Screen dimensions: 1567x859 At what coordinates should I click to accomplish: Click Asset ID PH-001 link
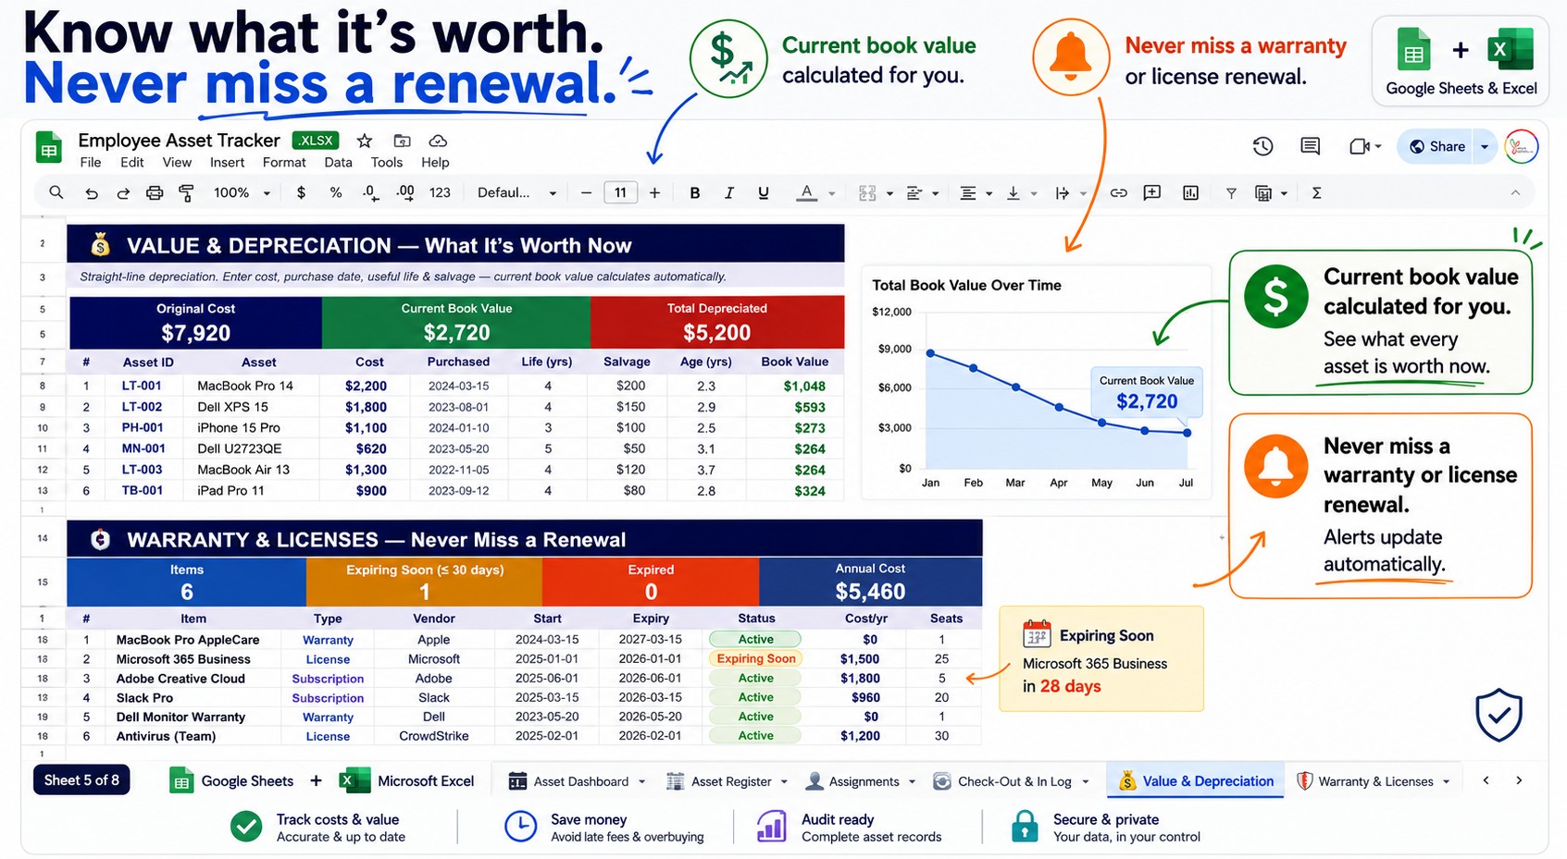click(143, 427)
